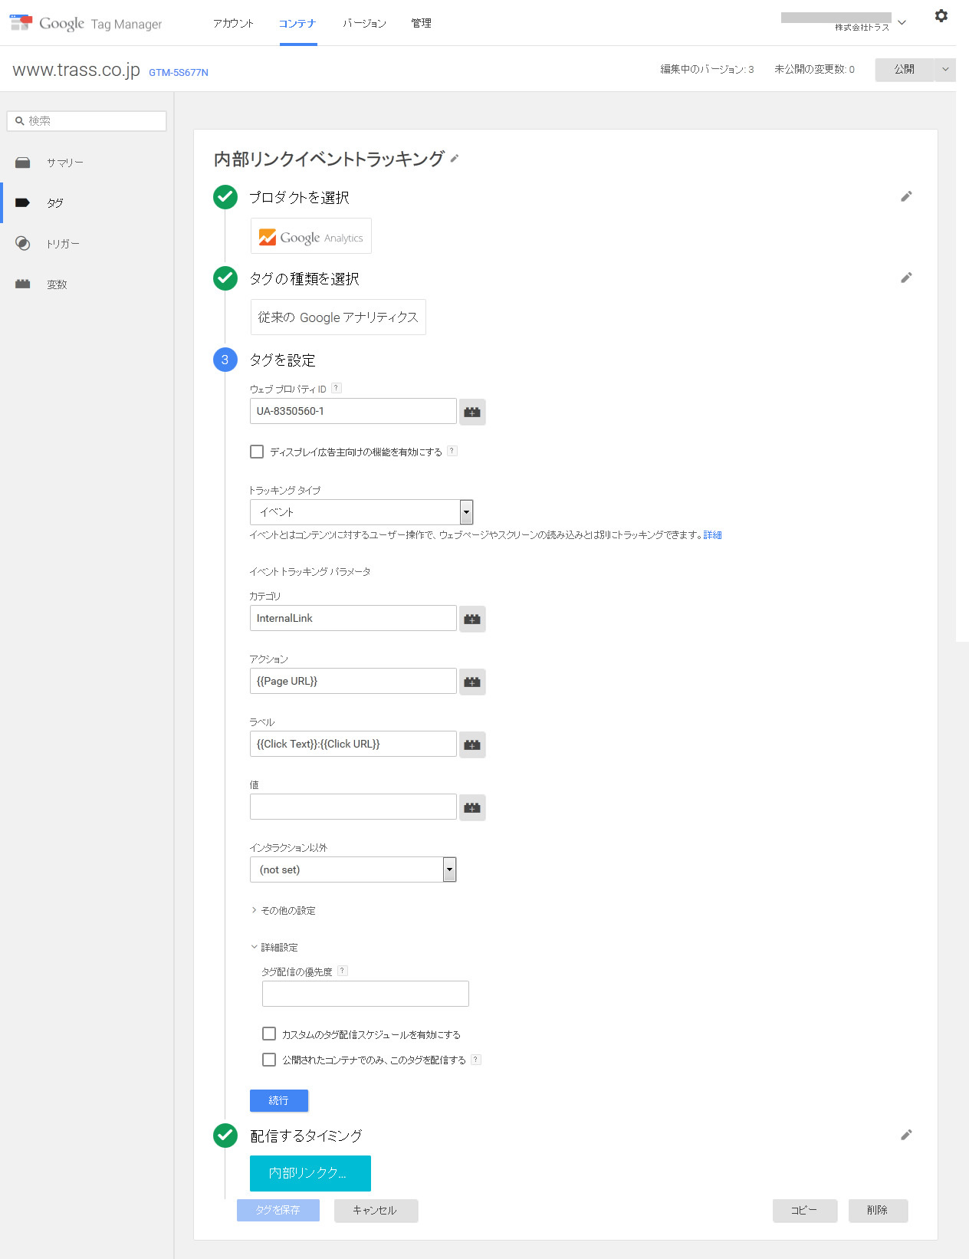Switch to アカウント tab
The image size is (969, 1259).
click(x=234, y=24)
